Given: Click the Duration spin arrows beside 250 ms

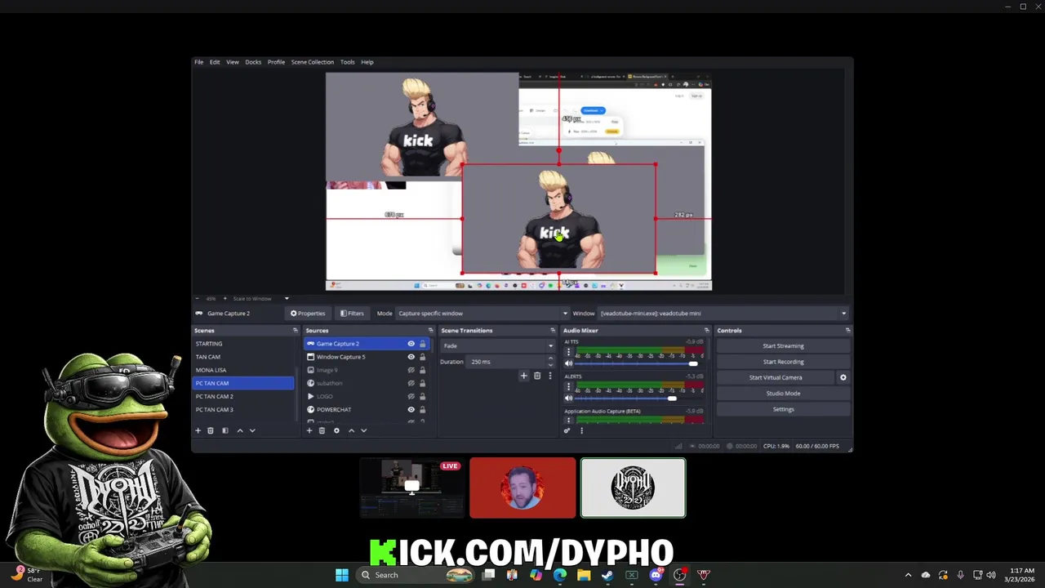Looking at the screenshot, I should [x=549, y=361].
